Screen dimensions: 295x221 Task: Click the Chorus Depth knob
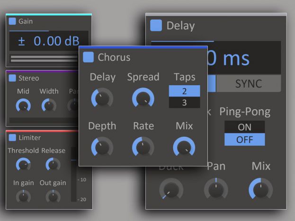click(102, 147)
